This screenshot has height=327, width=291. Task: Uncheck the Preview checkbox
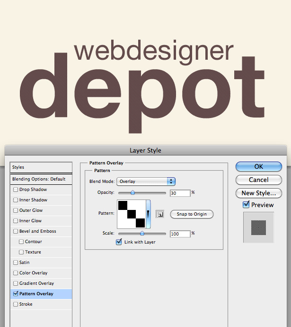pos(246,205)
